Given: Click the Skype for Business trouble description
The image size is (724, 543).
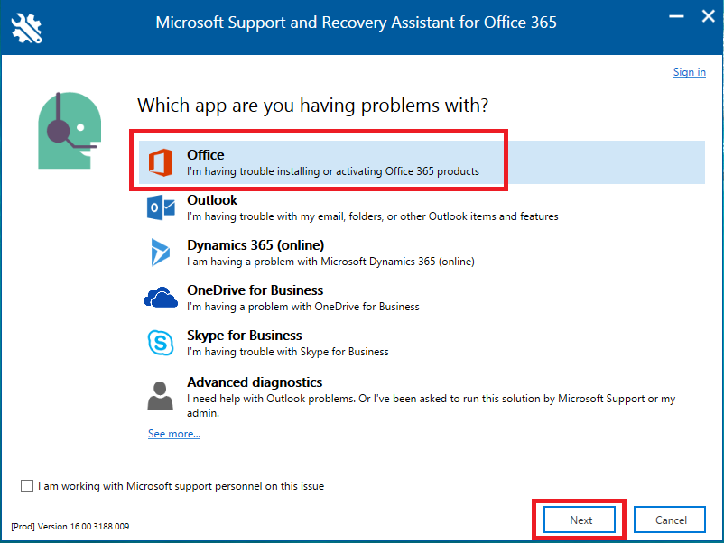Looking at the screenshot, I should click(288, 352).
